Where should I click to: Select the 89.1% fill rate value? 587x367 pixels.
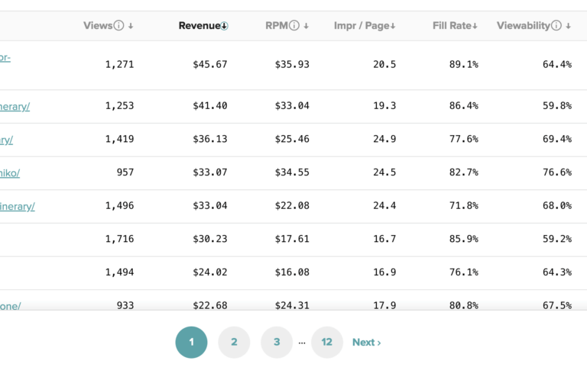464,64
